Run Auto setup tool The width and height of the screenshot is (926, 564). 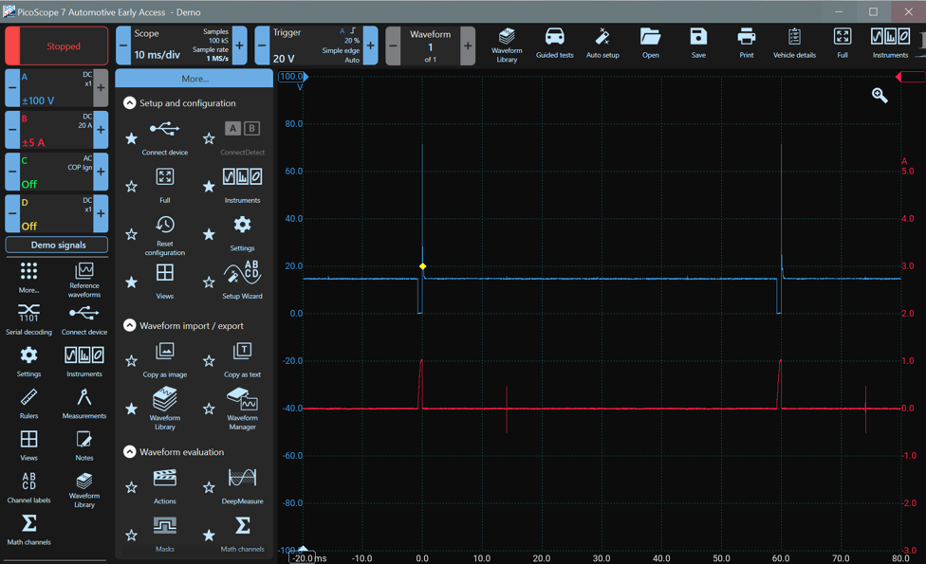tap(602, 43)
